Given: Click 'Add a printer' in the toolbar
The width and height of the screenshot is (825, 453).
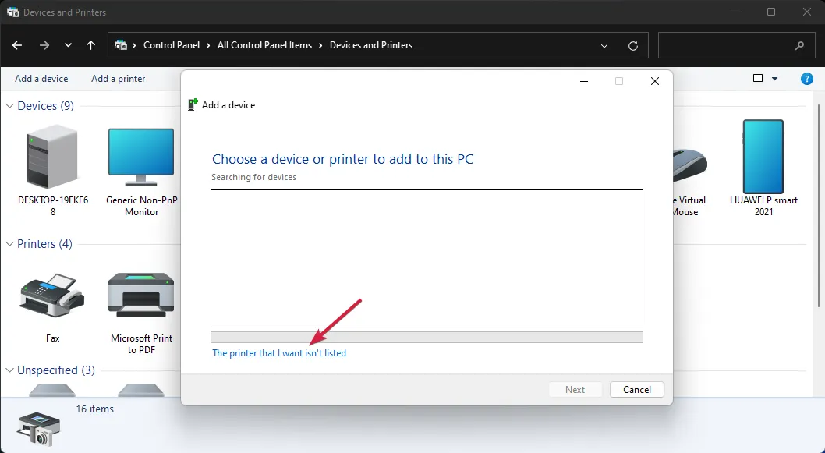Looking at the screenshot, I should click(118, 79).
